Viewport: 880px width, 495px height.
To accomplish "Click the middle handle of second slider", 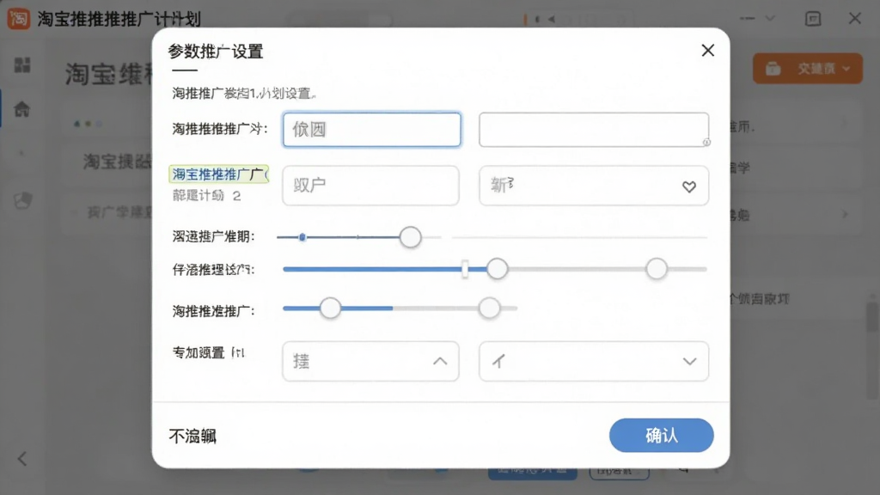I will [497, 269].
